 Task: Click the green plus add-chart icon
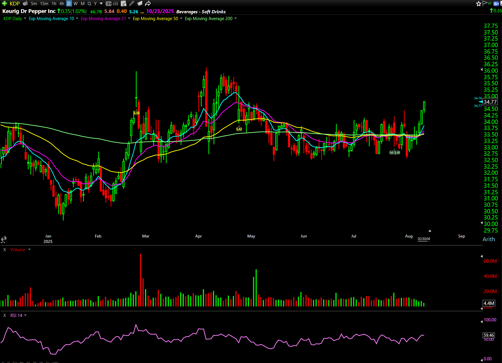(x=4, y=3)
